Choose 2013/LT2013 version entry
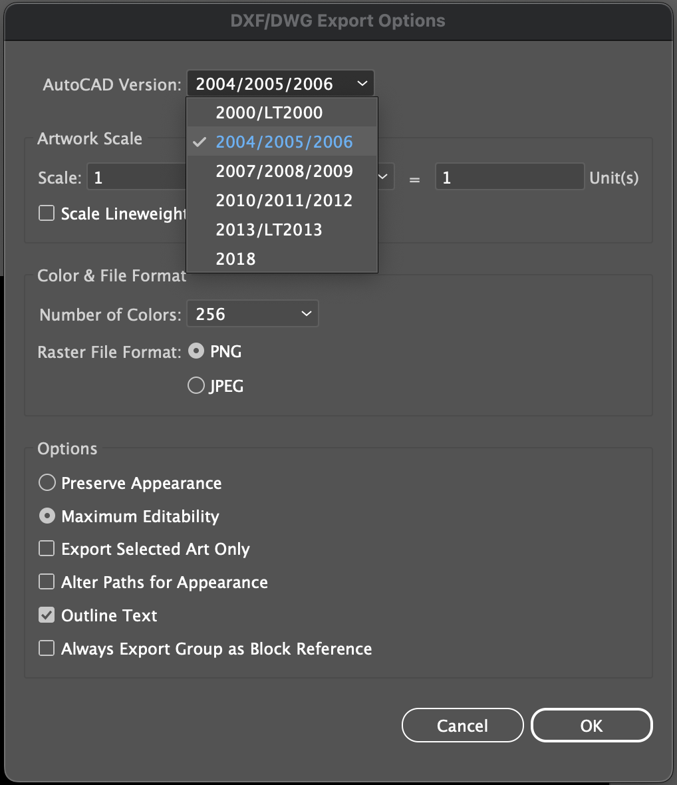 click(x=282, y=230)
